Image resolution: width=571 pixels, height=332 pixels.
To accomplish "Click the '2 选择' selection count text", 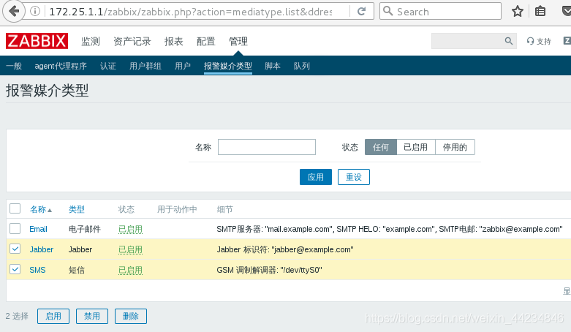I will (17, 317).
